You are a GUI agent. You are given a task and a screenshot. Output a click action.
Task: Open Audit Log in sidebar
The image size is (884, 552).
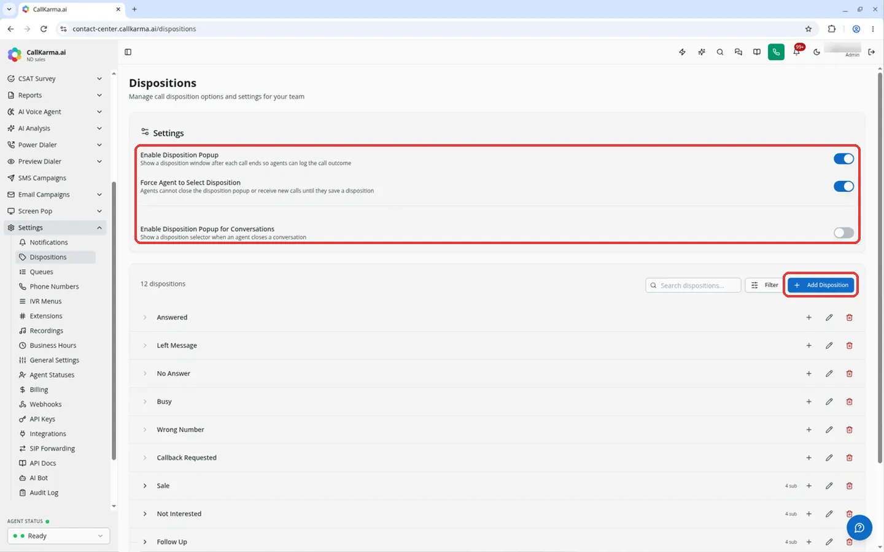55,493
